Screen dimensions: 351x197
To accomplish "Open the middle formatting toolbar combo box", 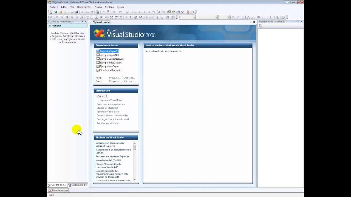I will (207, 17).
